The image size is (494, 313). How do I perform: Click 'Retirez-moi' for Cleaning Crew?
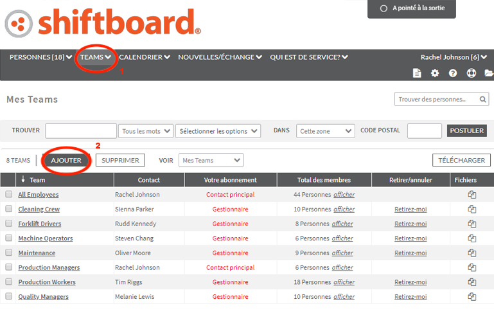coord(410,209)
